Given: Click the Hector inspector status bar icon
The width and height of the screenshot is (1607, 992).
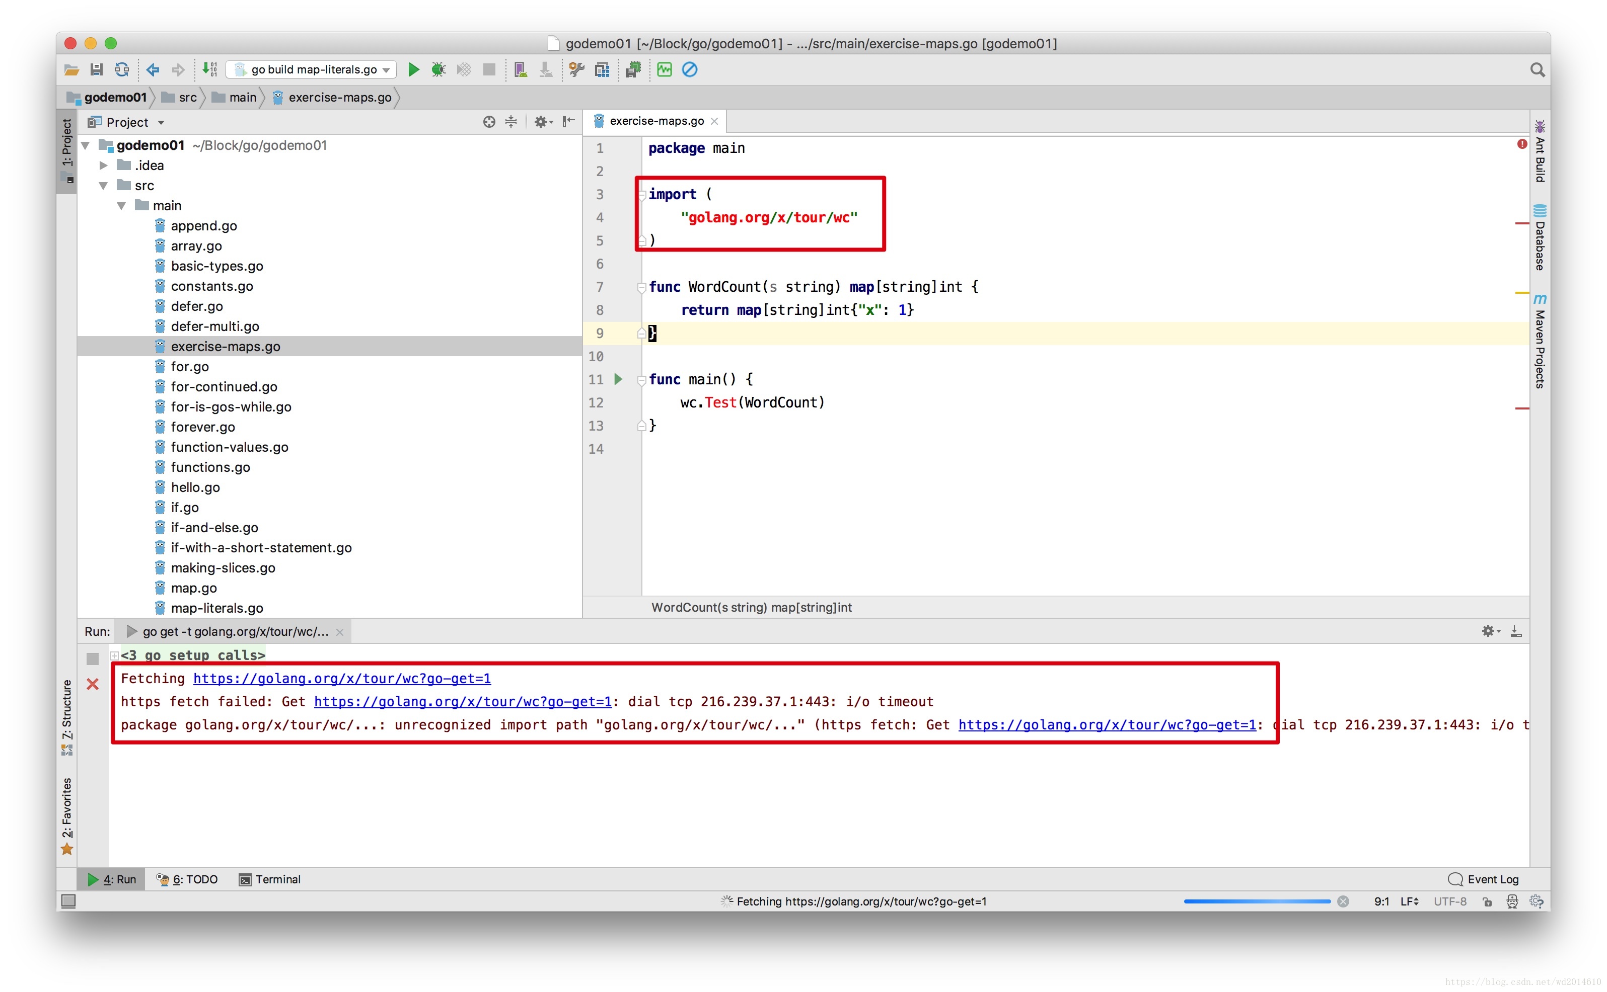Looking at the screenshot, I should click(x=1512, y=901).
